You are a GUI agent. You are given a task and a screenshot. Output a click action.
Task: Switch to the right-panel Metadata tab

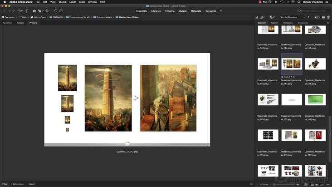[288, 23]
